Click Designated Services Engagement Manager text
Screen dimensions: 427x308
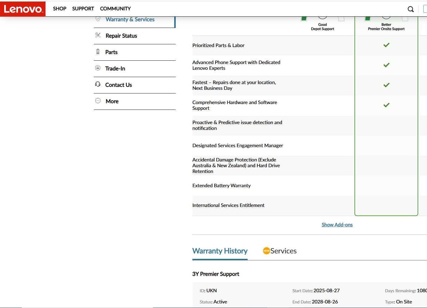point(238,146)
